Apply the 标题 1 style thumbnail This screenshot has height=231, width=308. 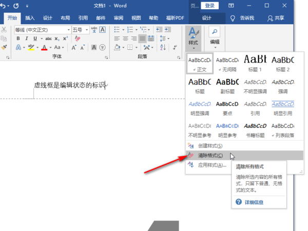point(255,64)
